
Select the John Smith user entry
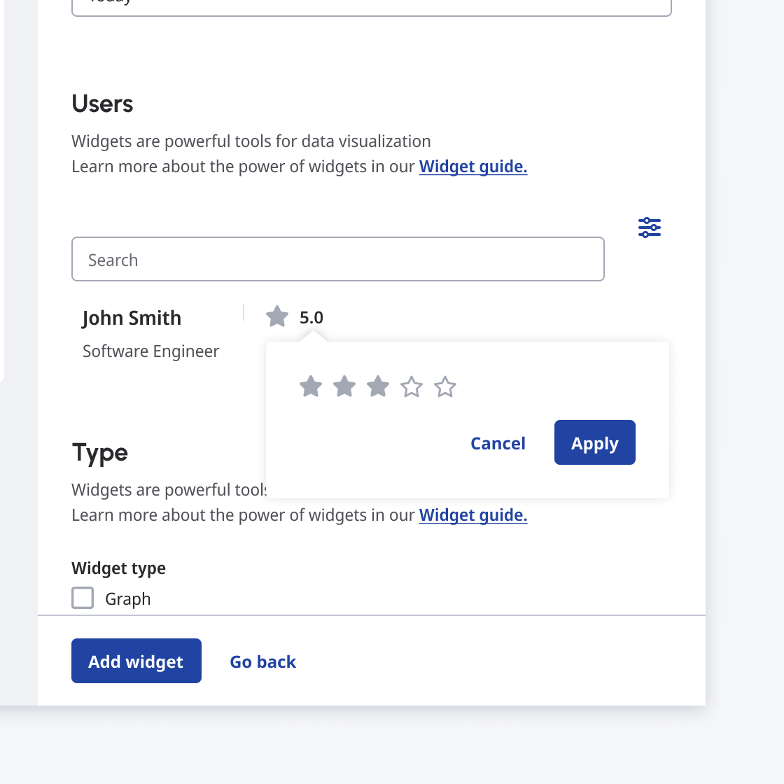click(x=132, y=318)
